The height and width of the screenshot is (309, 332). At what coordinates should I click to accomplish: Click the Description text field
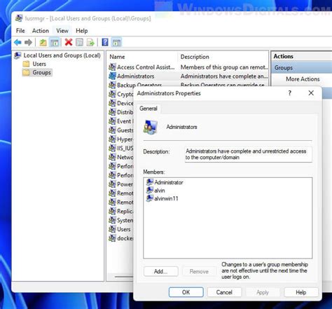pyautogui.click(x=249, y=154)
